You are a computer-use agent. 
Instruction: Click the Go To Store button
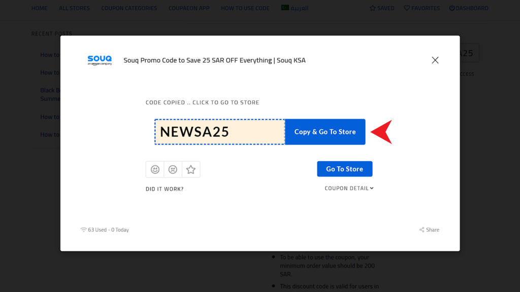[344, 169]
